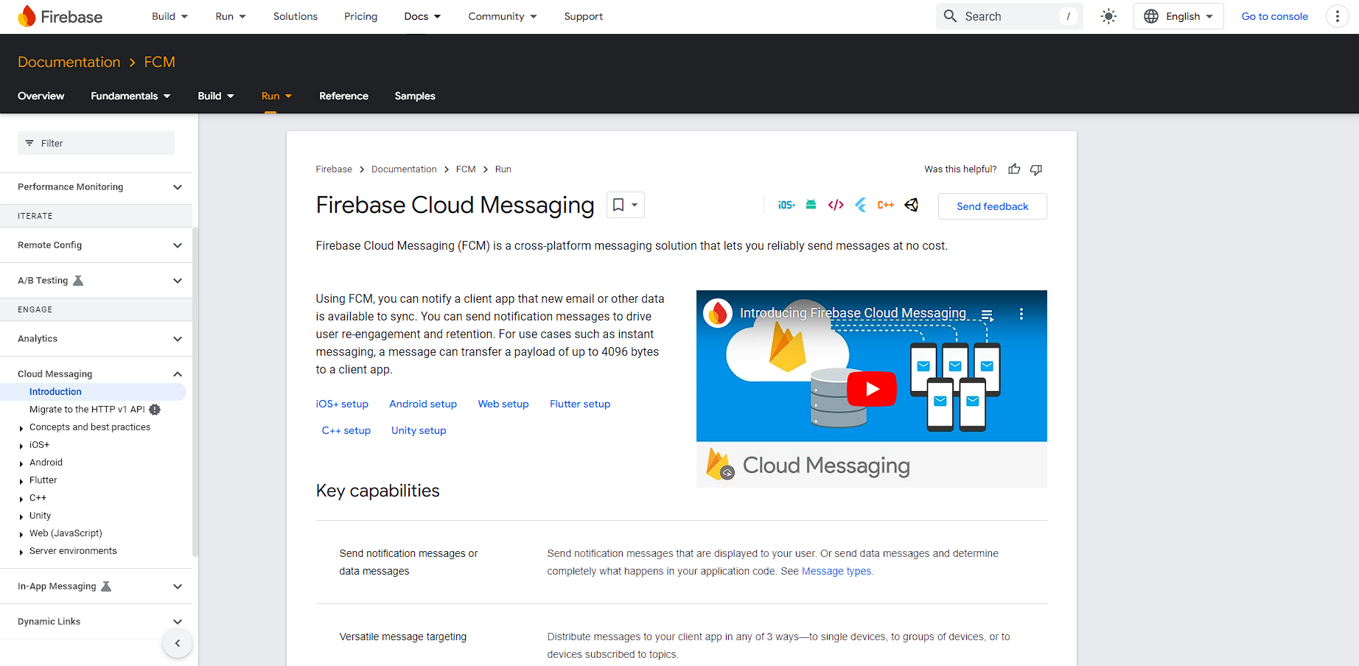Click the C++ platform icon
The image size is (1359, 666).
[x=885, y=205]
